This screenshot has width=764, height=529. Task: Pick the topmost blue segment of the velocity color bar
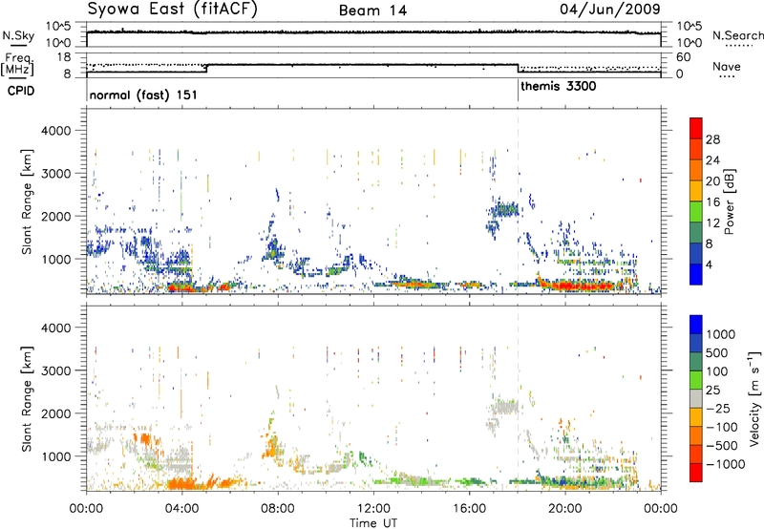click(x=696, y=325)
